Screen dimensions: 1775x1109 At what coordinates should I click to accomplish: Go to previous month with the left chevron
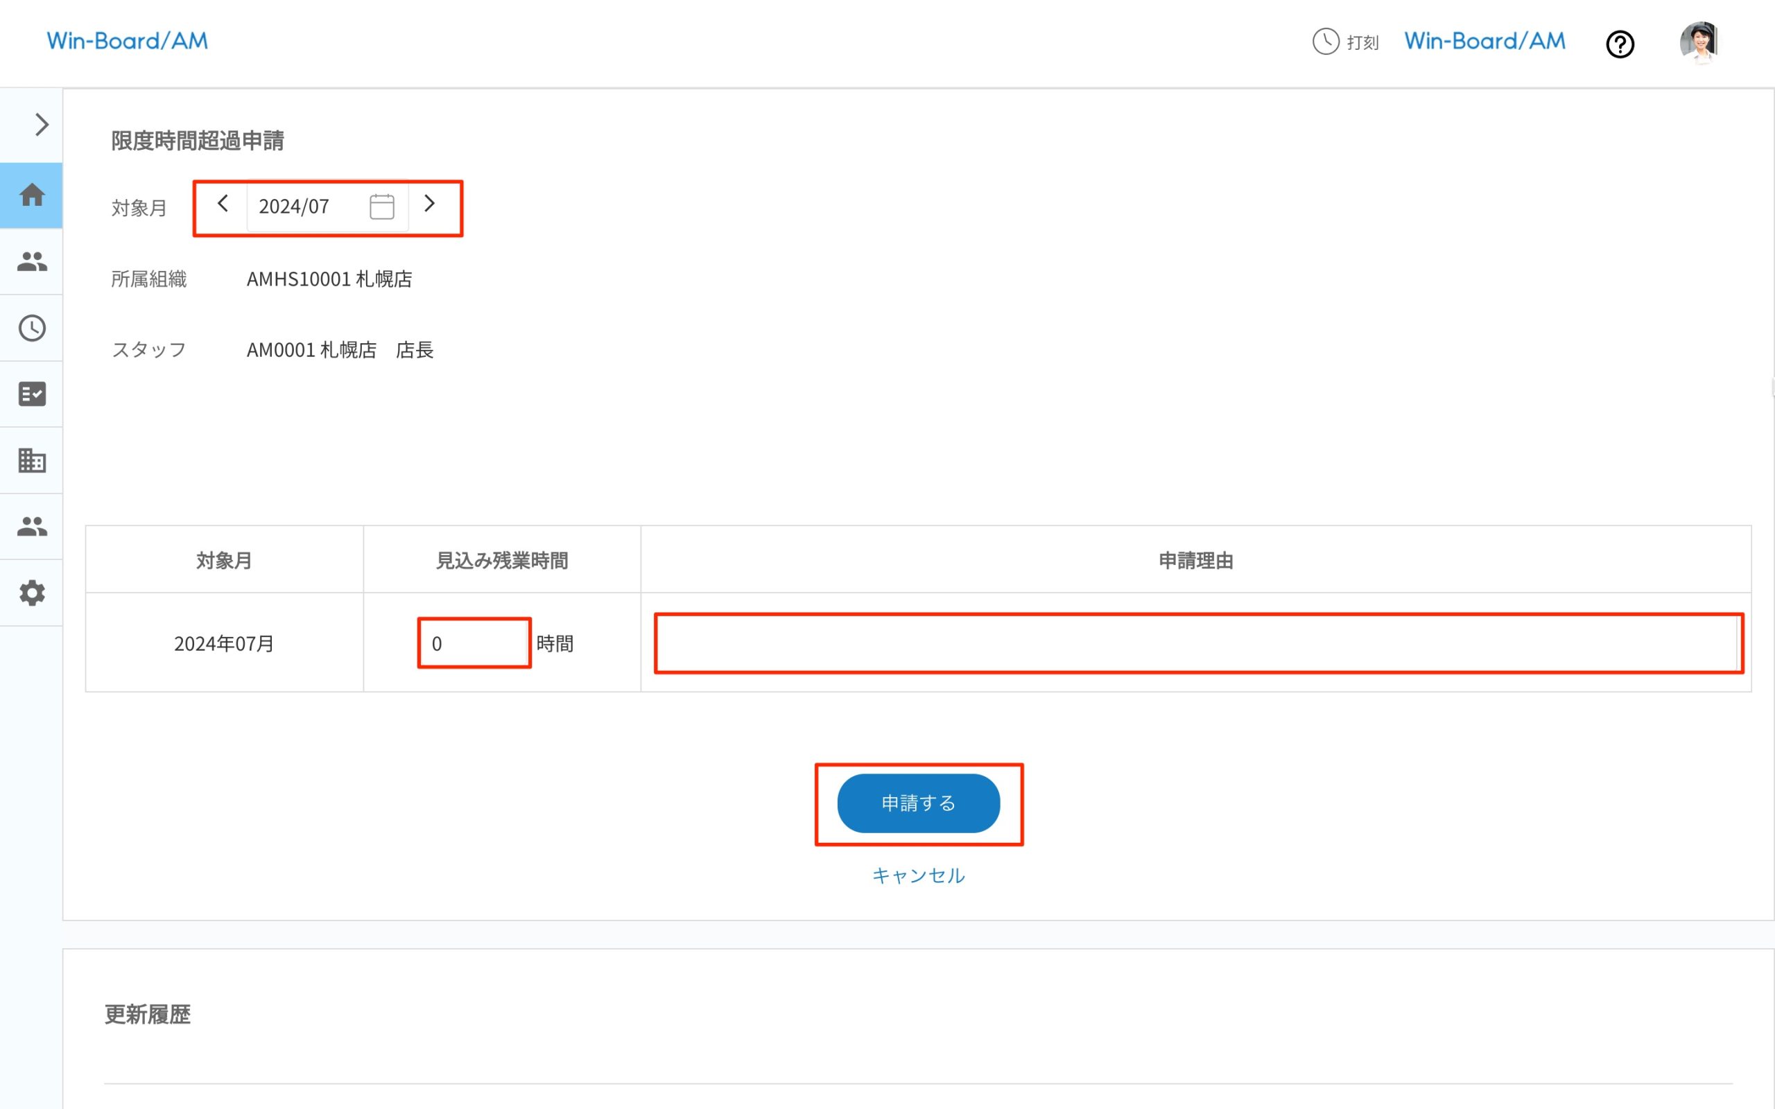coord(223,205)
